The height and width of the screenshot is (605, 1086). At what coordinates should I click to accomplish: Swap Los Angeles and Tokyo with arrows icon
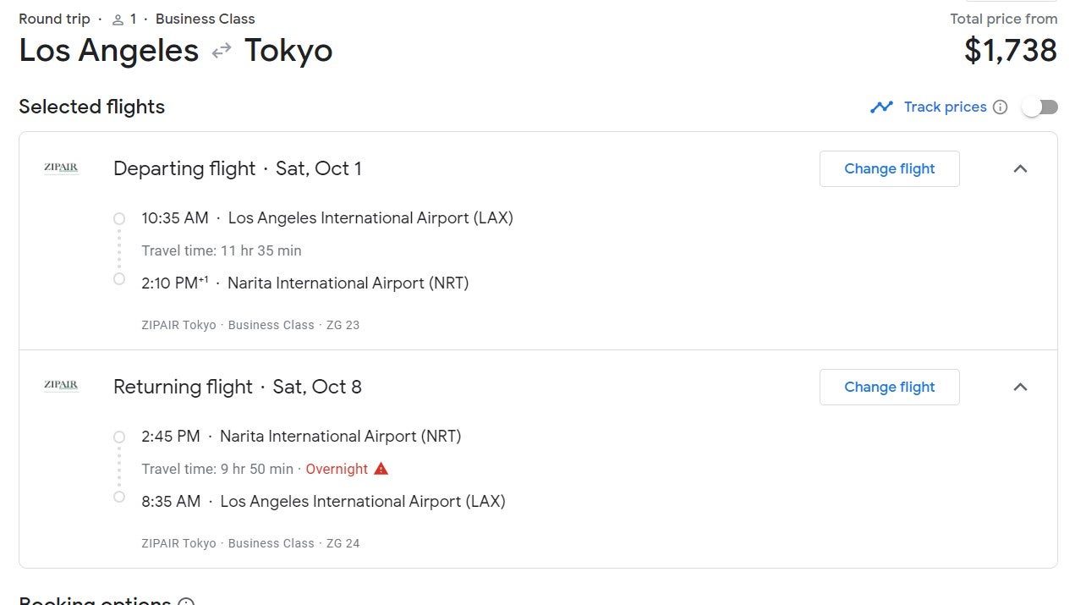click(x=220, y=51)
